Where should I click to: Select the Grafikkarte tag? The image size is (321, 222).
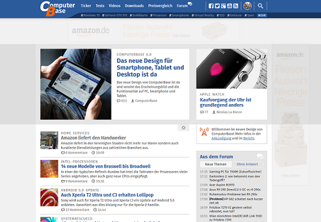(138, 15)
